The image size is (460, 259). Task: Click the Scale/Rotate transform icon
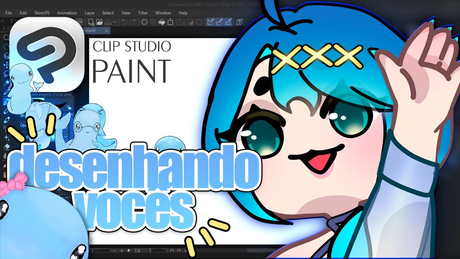coord(170,22)
